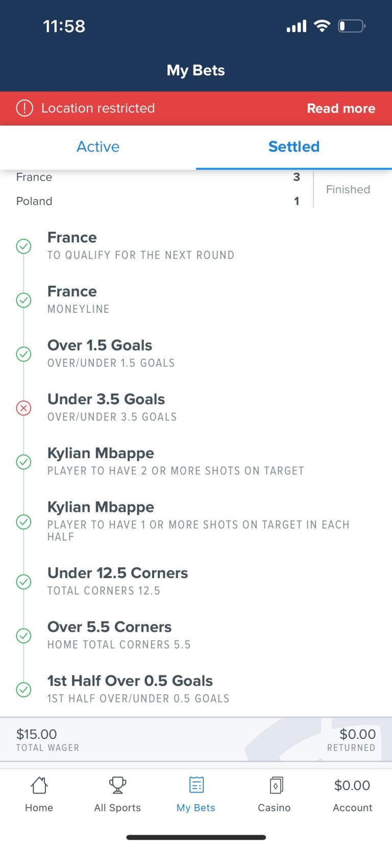392x848 pixels.
Task: Tap the Finished match status label
Action: [348, 189]
